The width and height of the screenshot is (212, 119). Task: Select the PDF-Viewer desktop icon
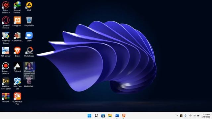[6, 52]
